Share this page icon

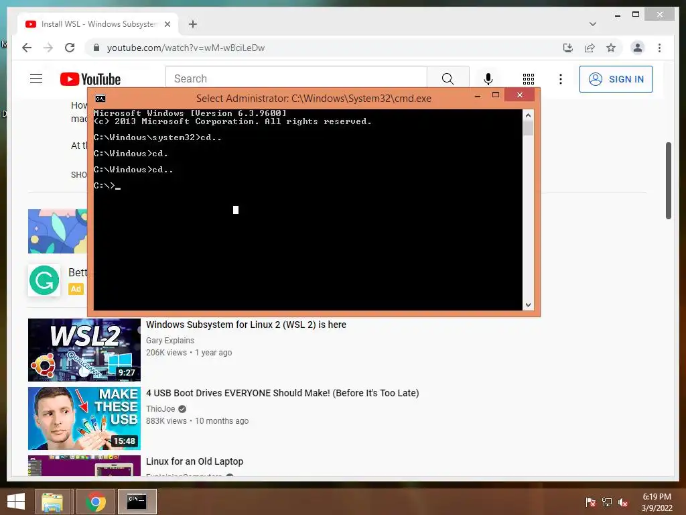pyautogui.click(x=590, y=48)
